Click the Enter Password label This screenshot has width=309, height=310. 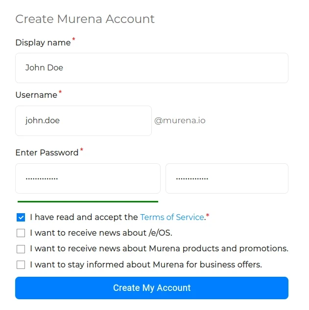(47, 153)
